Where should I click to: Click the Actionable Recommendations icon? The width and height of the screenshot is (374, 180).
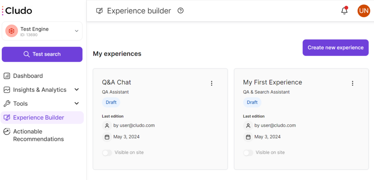[7, 131]
